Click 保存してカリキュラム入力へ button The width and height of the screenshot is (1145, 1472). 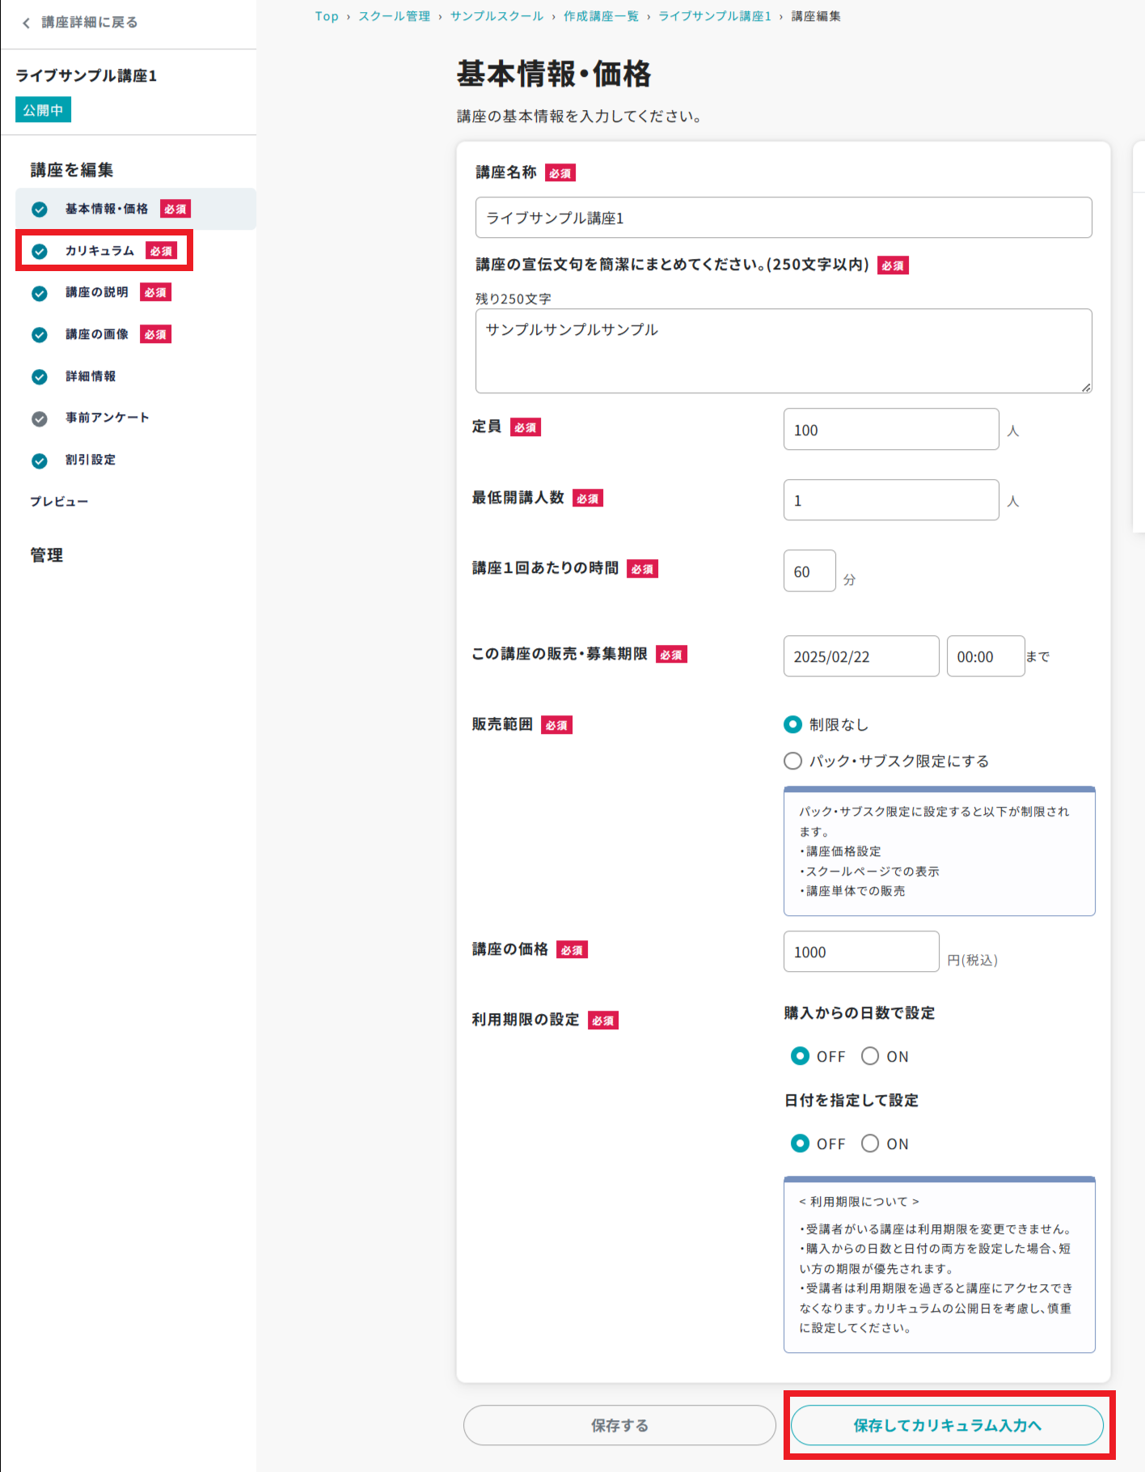[x=947, y=1425]
